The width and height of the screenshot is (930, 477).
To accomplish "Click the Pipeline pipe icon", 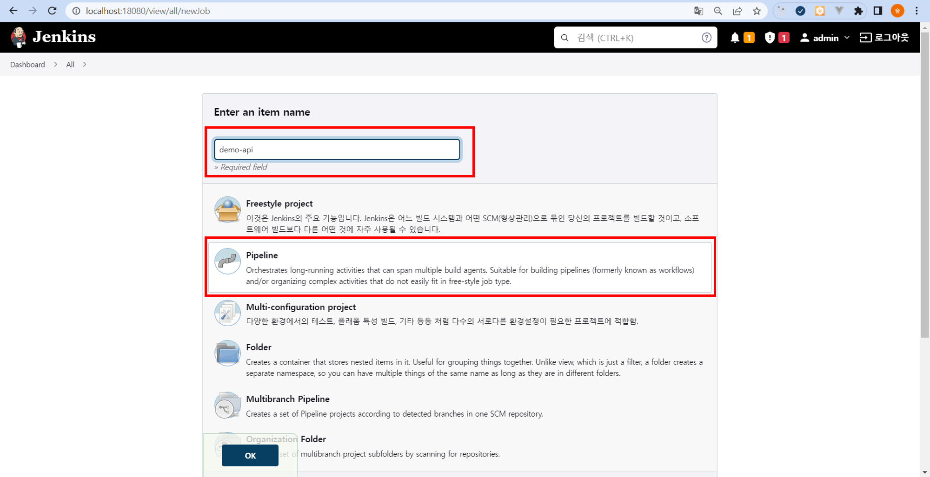I will (x=227, y=261).
